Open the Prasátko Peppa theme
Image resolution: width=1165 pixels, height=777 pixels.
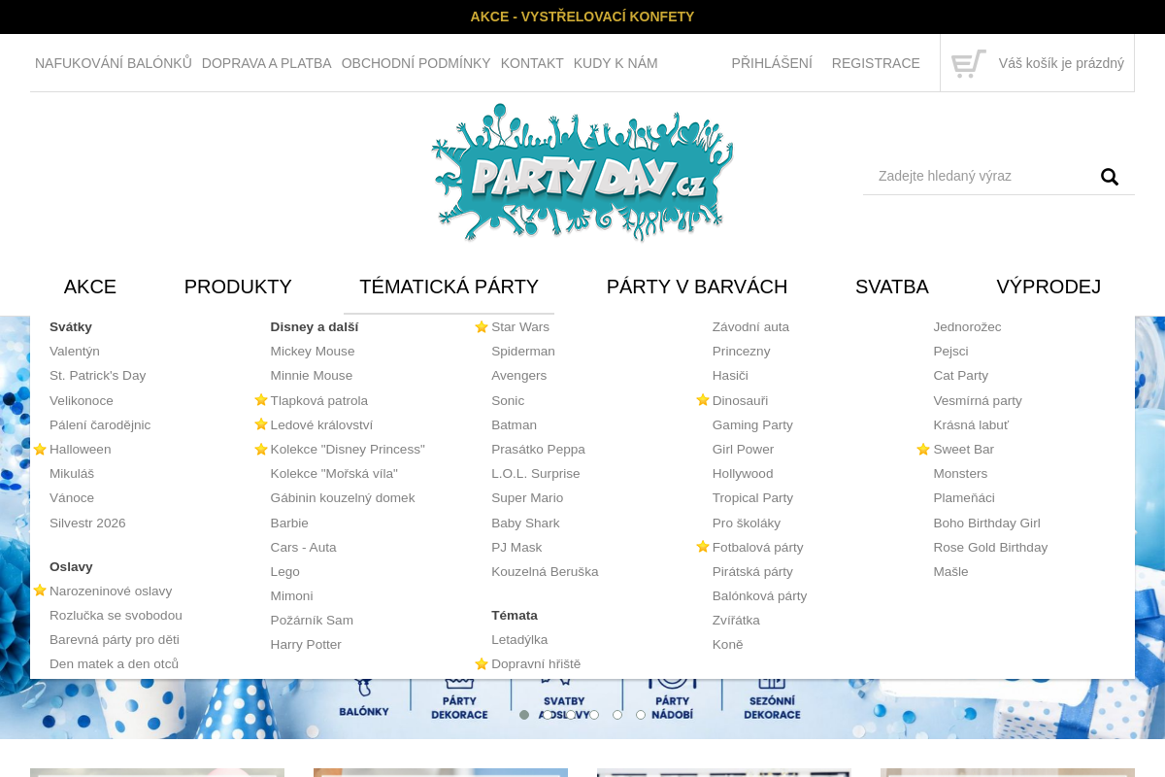538,449
